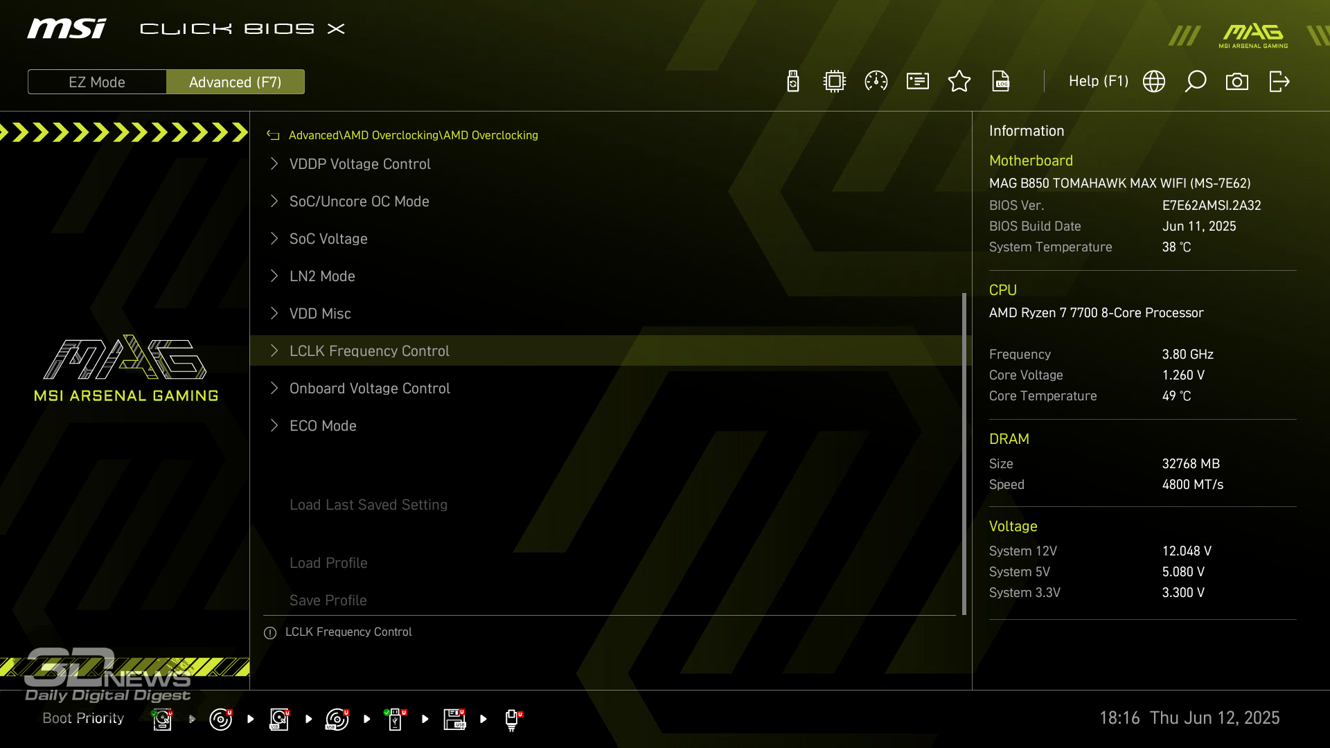Image resolution: width=1330 pixels, height=748 pixels.
Task: Expand SoC Voltage submenu
Action: pos(610,239)
